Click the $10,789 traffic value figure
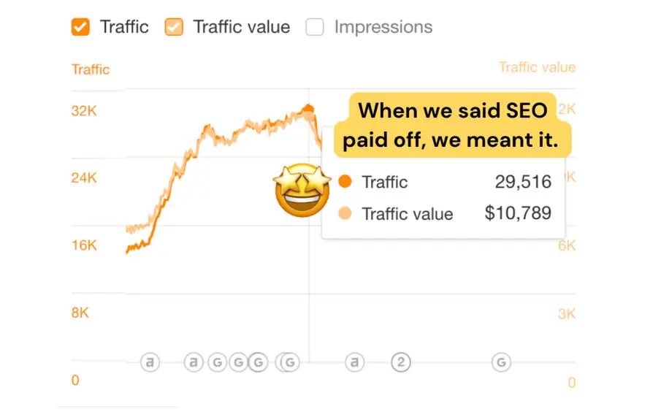 [x=518, y=213]
